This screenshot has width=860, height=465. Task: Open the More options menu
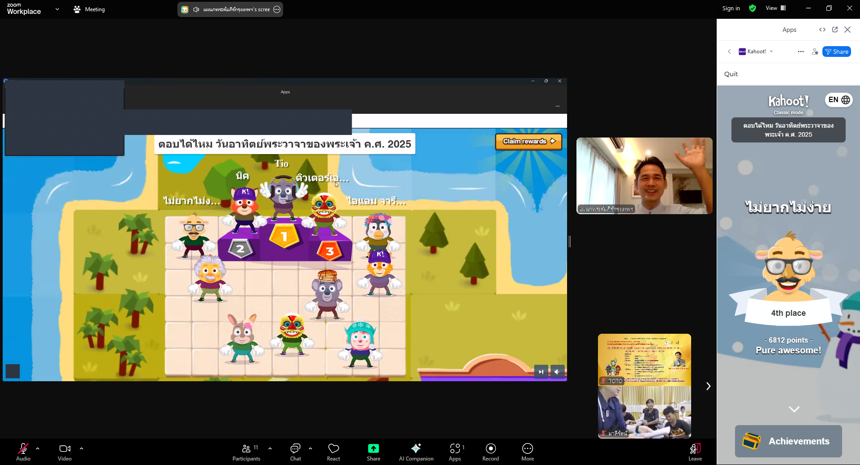[x=528, y=452]
